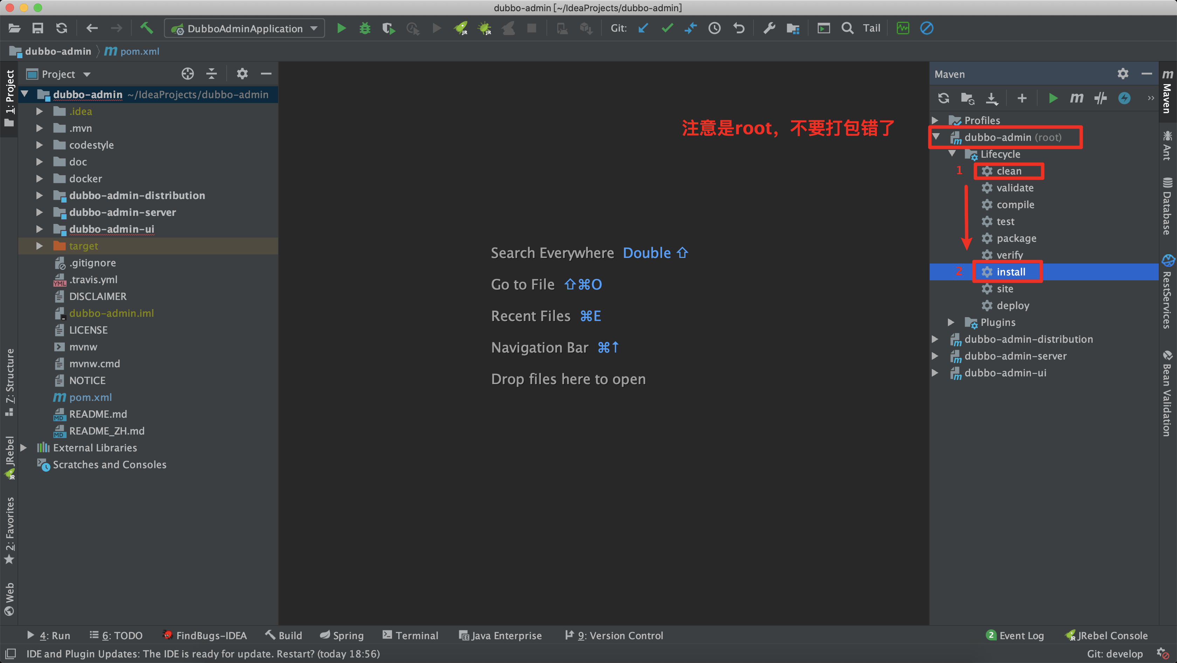Open DubboAdminApplication run configuration dropdown
Viewport: 1177px width, 663px height.
coord(245,28)
